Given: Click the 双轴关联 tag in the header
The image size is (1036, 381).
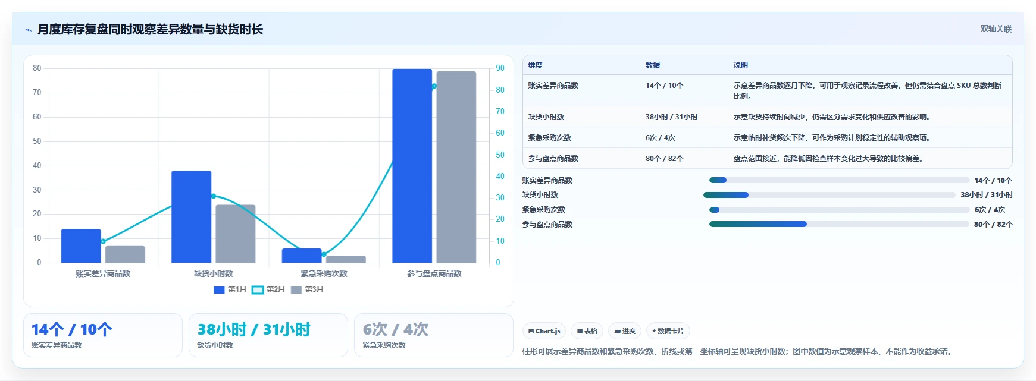Looking at the screenshot, I should 996,29.
